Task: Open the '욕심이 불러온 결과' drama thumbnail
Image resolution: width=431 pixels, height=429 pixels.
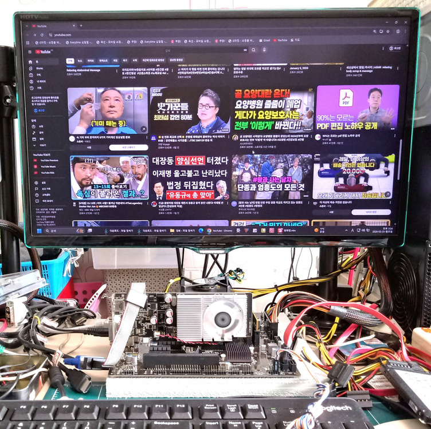Action: click(x=109, y=177)
